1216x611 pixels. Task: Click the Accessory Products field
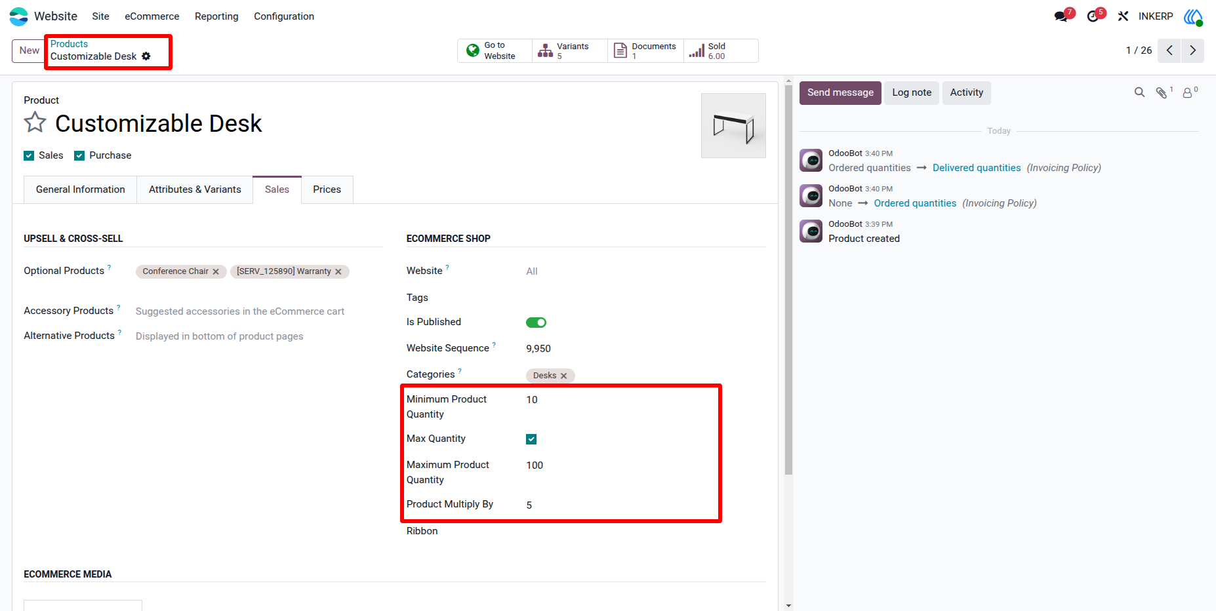258,311
